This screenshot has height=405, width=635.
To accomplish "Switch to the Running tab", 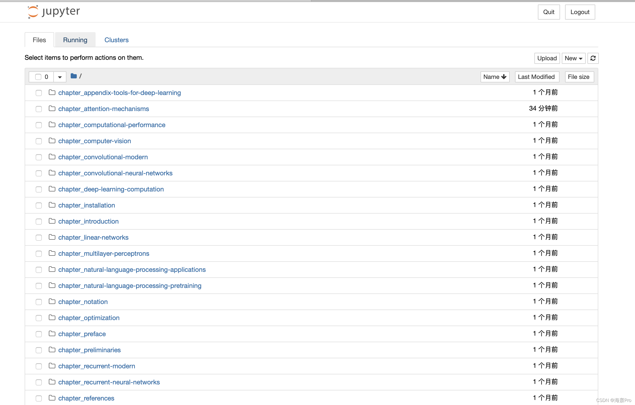I will coord(75,40).
